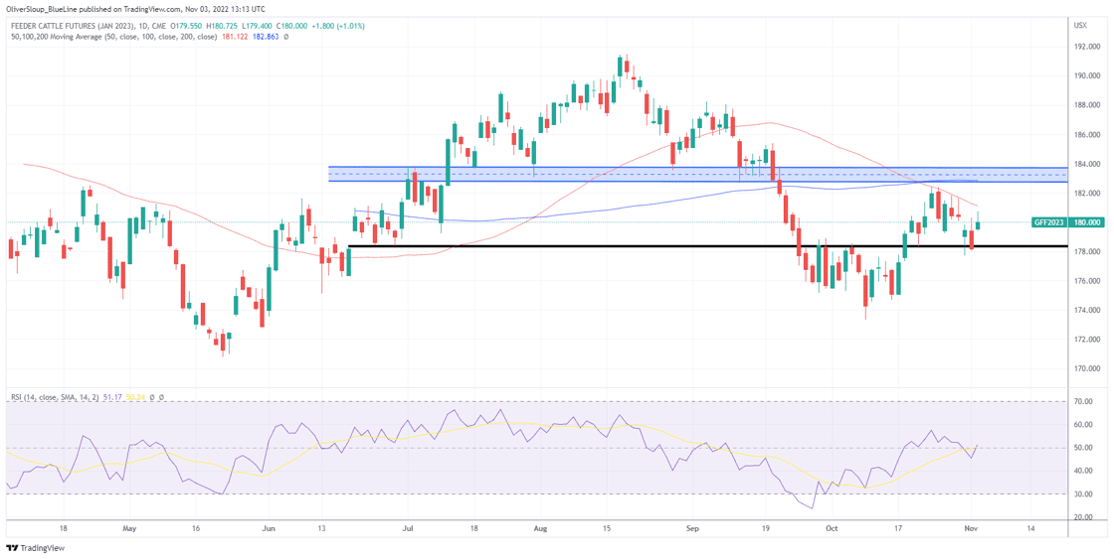Click the 174.000 price axis label
The width and height of the screenshot is (1114, 559).
click(1087, 310)
